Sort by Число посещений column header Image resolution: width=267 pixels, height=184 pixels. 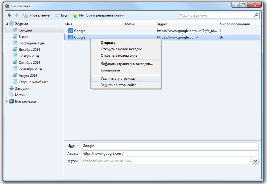pos(235,24)
